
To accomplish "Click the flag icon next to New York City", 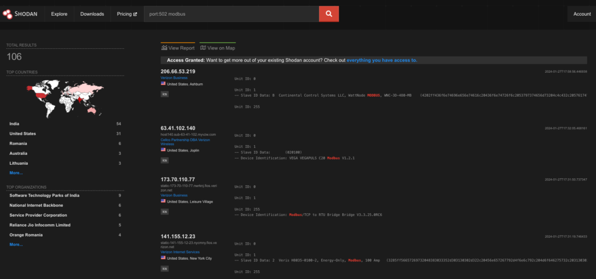I will click(x=163, y=257).
